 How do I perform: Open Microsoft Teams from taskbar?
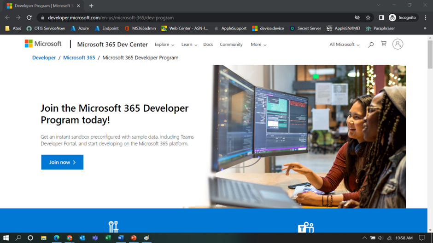coord(95,238)
